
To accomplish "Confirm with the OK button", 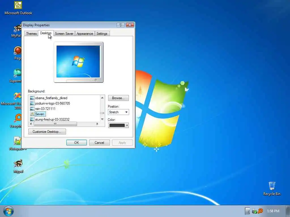I will click(x=76, y=143).
